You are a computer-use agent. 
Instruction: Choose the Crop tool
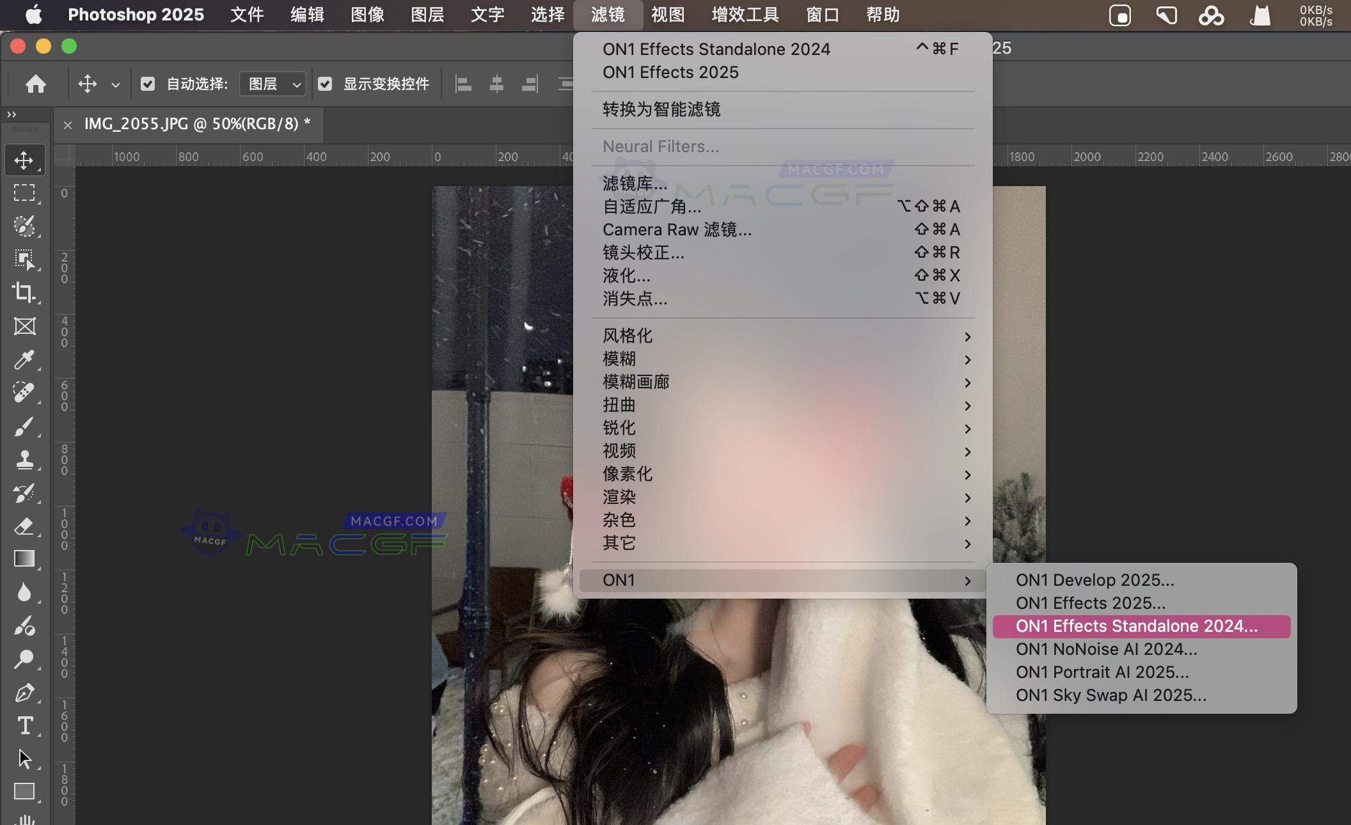[x=24, y=293]
